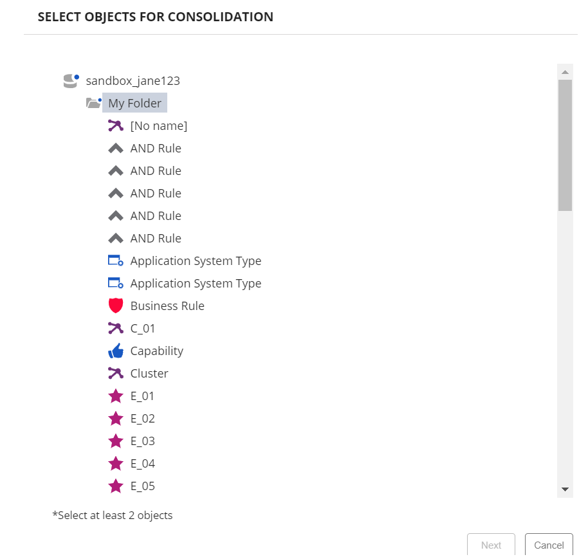Click the scrollbar up arrow

(x=565, y=71)
